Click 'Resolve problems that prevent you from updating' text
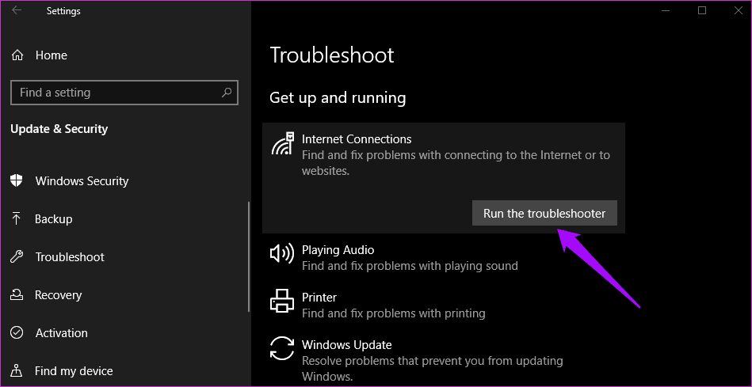The height and width of the screenshot is (387, 752). point(432,361)
